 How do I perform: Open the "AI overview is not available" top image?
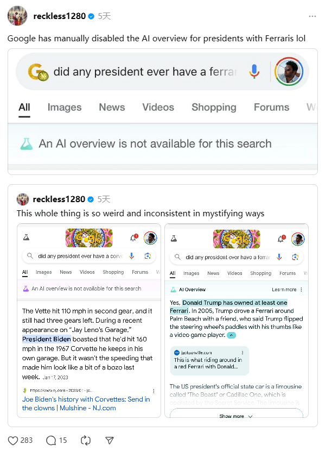click(162, 111)
